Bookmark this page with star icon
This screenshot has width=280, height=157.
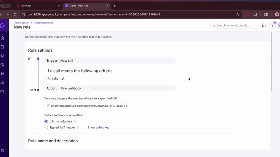tap(238, 14)
